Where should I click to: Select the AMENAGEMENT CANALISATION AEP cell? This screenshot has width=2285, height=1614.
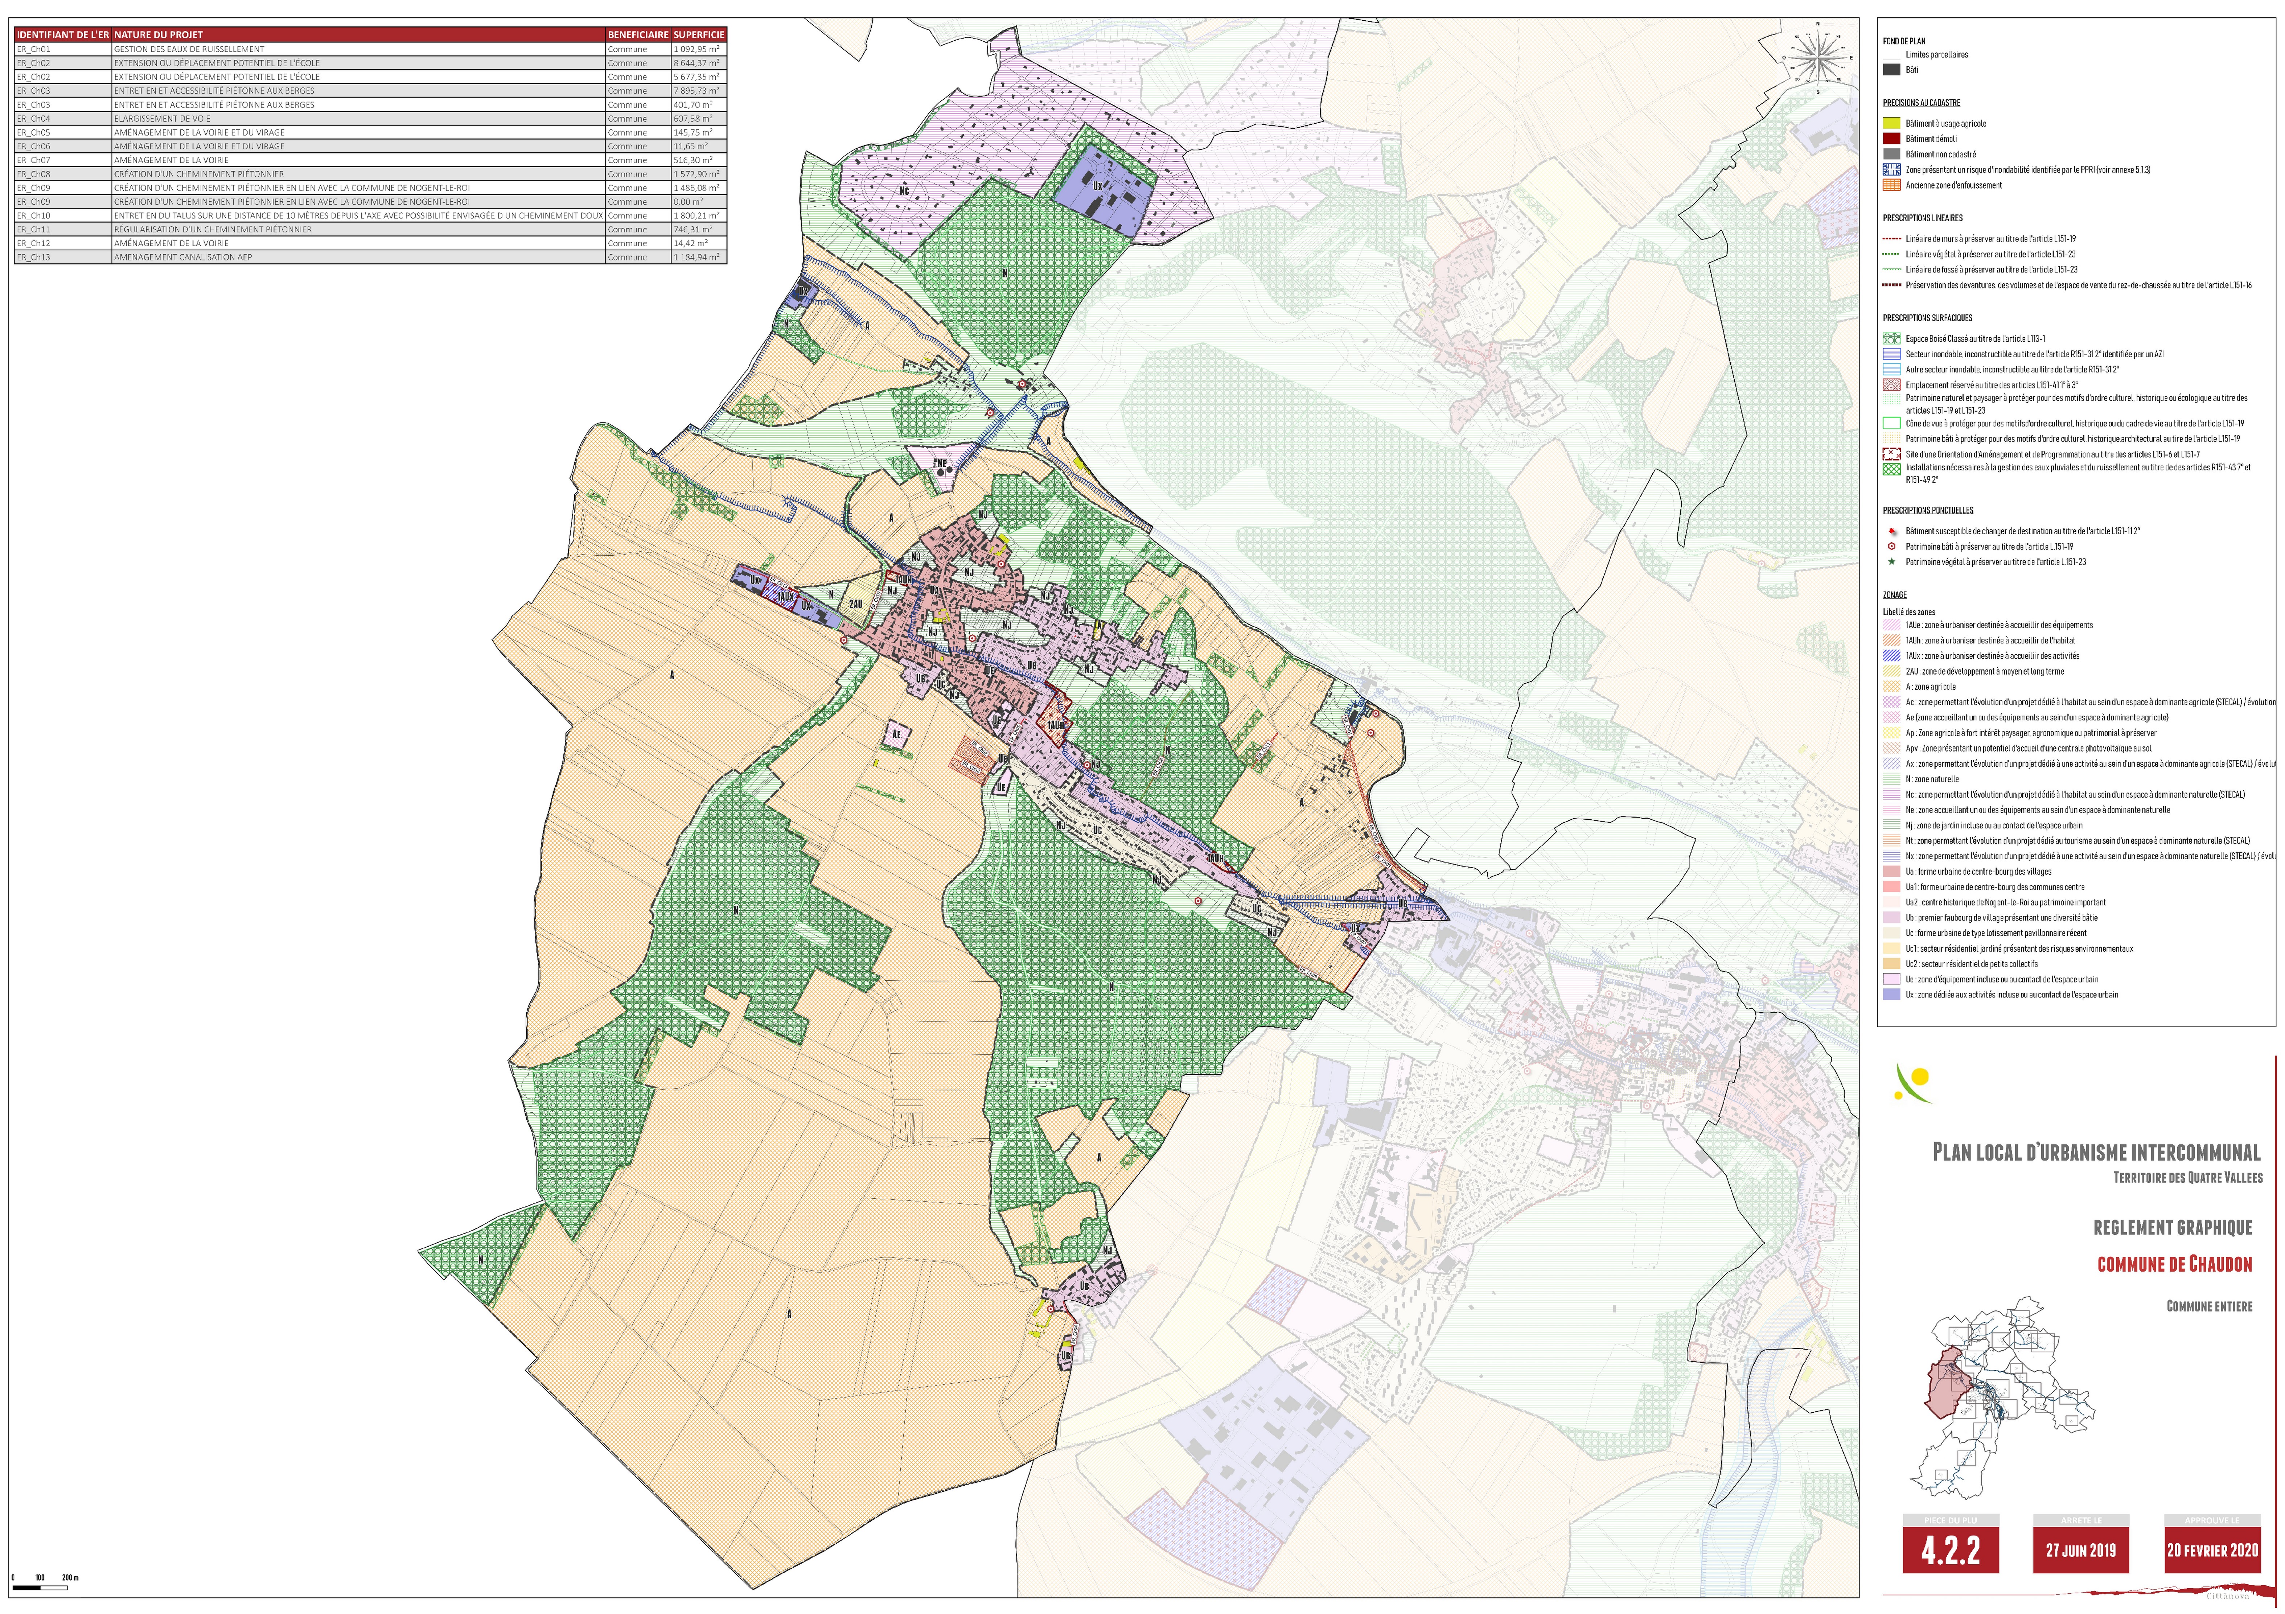pyautogui.click(x=358, y=257)
